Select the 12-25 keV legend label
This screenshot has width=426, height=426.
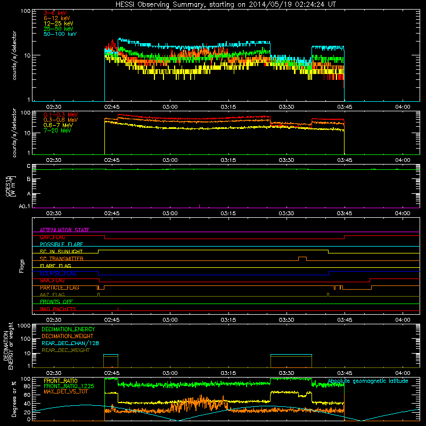(x=59, y=23)
